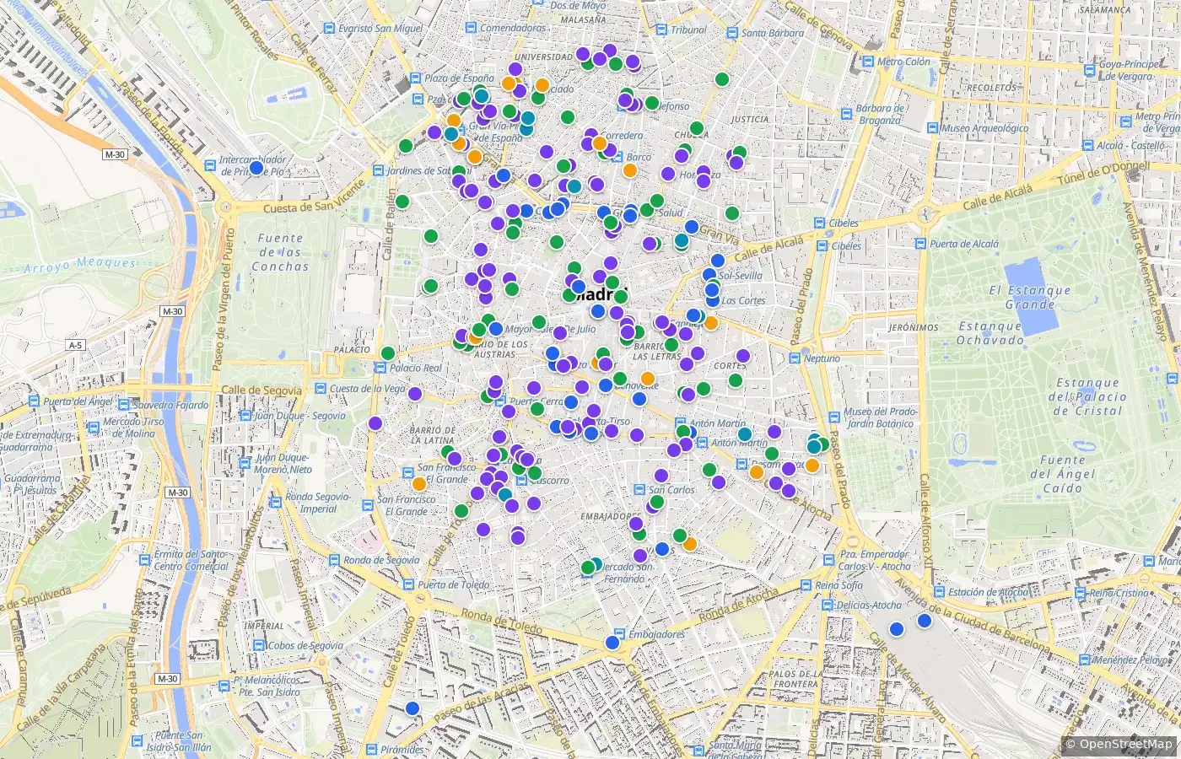Select the Neptuno transit stop icon
The image size is (1181, 759).
pos(795,358)
